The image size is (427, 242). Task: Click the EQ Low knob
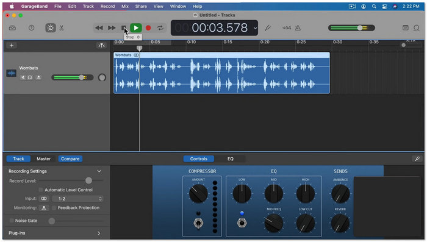click(x=242, y=194)
